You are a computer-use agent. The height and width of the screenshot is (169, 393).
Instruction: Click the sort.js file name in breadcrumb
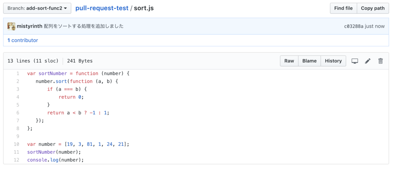click(144, 8)
